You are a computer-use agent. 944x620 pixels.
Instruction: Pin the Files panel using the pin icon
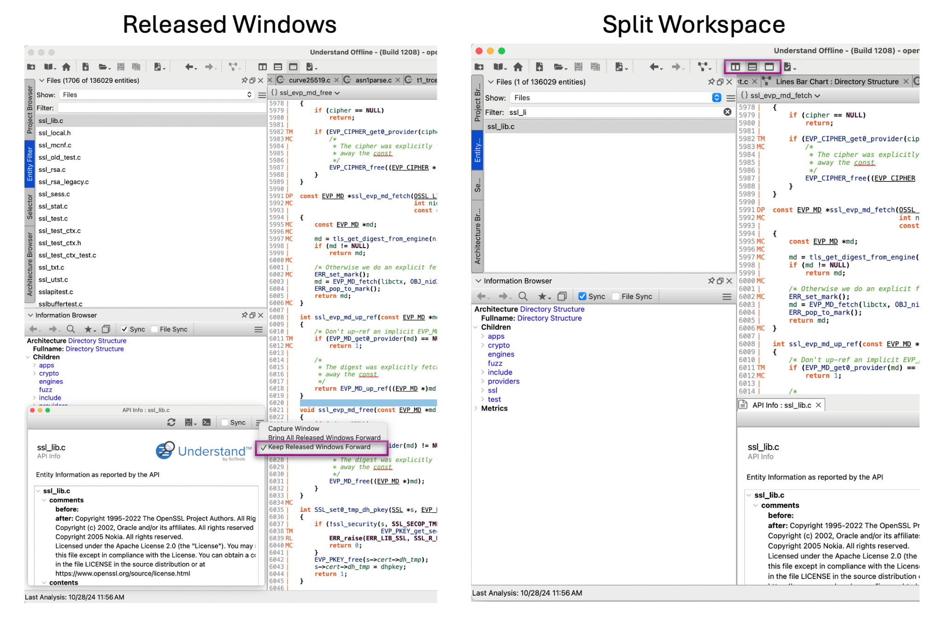(244, 80)
